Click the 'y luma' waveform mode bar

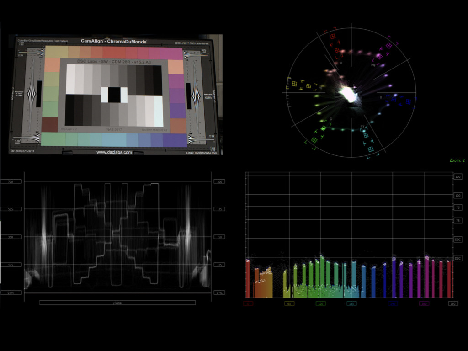pyautogui.click(x=117, y=303)
